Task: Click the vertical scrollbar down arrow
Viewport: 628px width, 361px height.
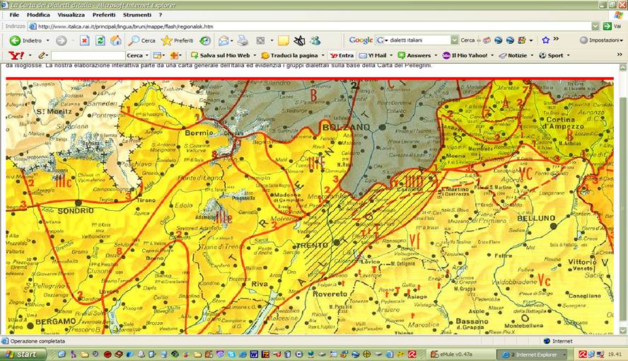Action: click(623, 331)
